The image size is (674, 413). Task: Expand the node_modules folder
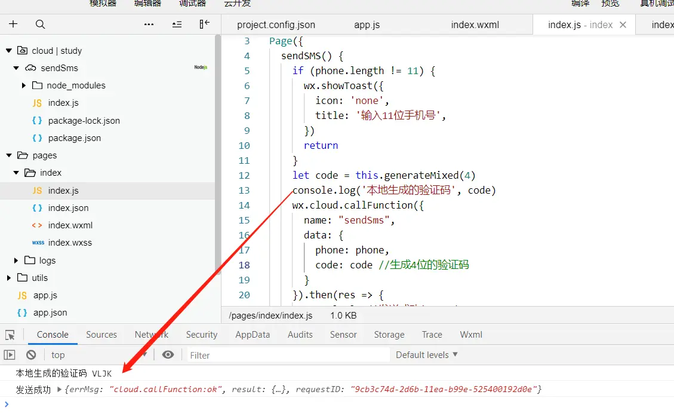click(24, 85)
